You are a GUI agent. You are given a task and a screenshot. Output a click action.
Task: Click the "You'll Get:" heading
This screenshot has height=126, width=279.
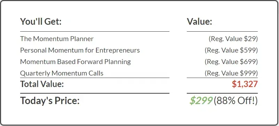point(41,22)
